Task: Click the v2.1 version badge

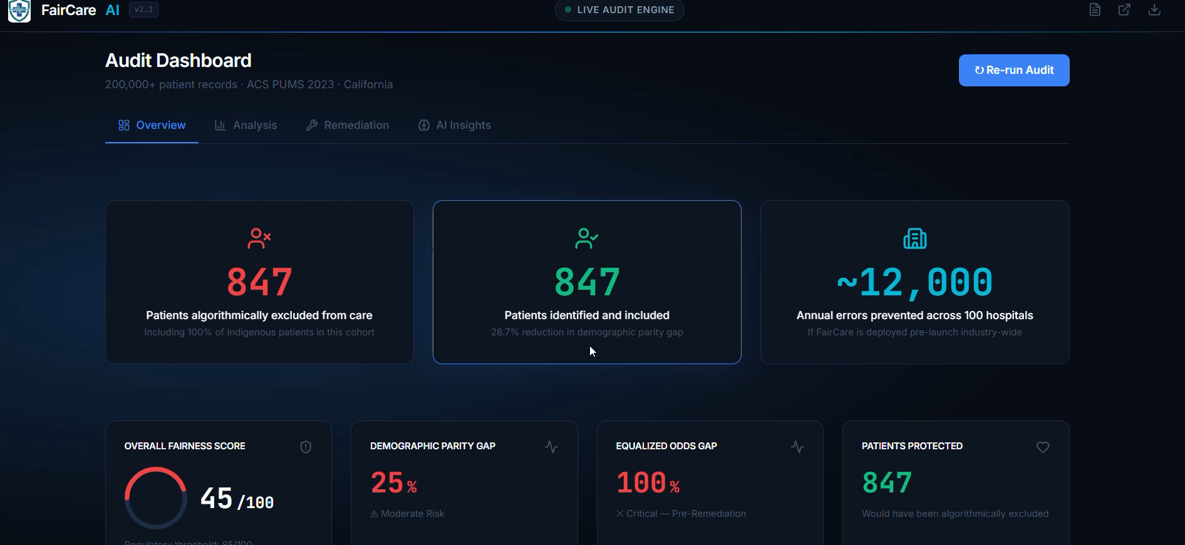Action: point(143,9)
